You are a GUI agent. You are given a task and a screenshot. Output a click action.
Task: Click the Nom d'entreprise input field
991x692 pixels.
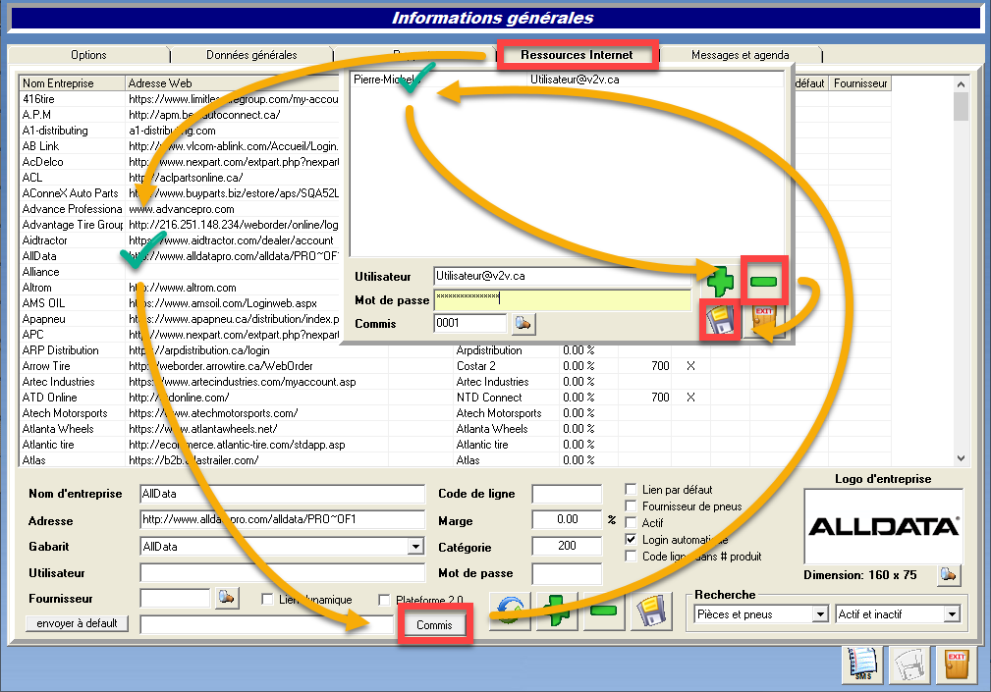click(282, 494)
